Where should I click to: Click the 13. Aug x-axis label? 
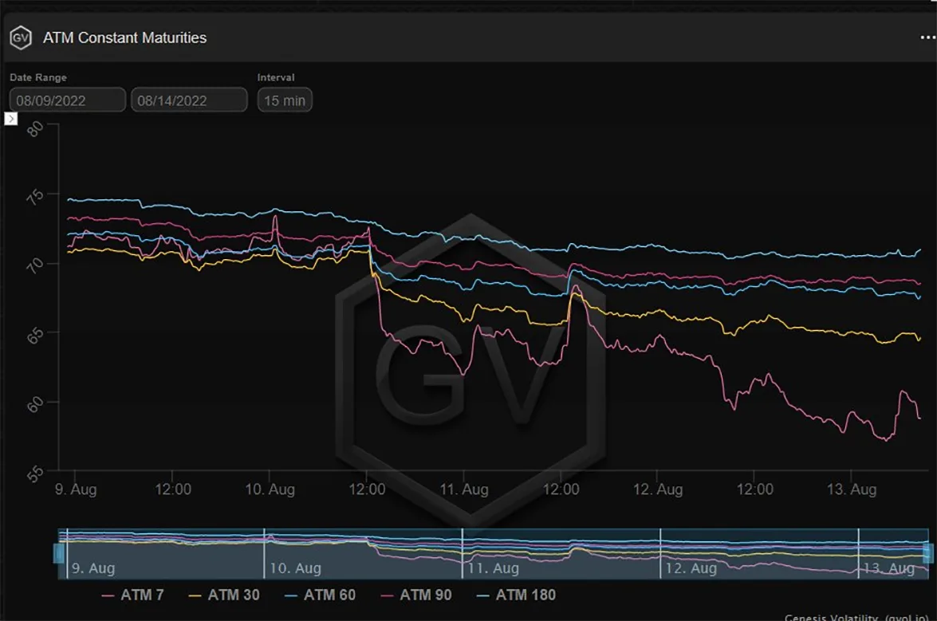coord(852,489)
